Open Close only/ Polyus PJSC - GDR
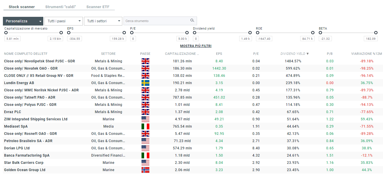The height and width of the screenshot is (174, 383). 30,105
